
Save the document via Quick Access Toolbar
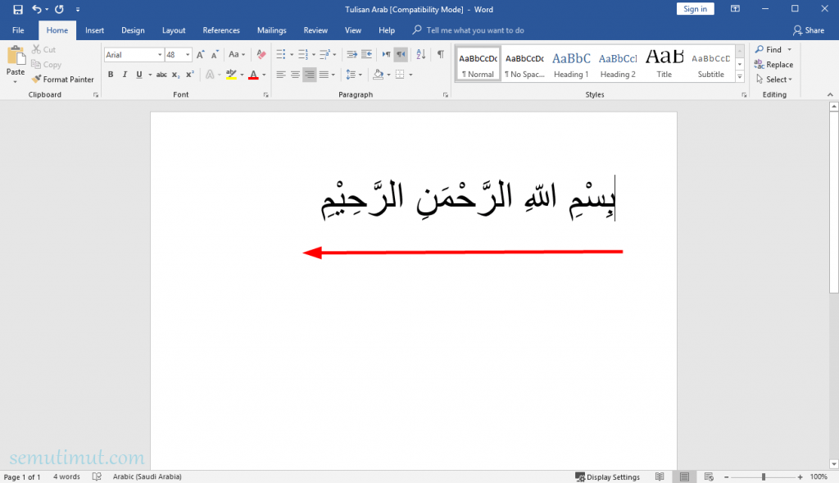16,9
